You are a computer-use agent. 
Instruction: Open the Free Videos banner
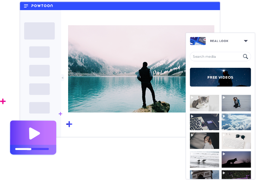[x=220, y=77]
